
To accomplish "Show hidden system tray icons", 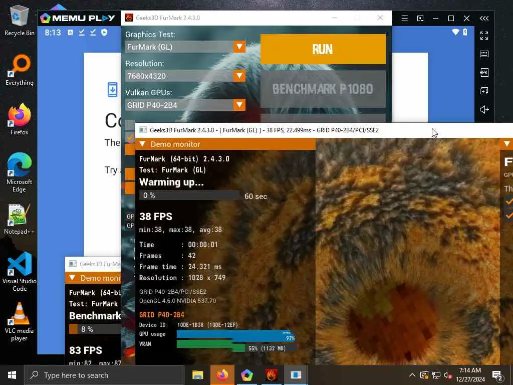I will pos(412,375).
